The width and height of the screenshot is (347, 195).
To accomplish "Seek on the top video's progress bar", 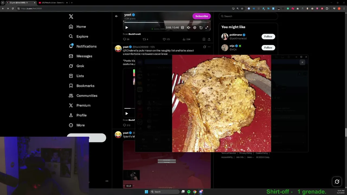I will [167, 22].
